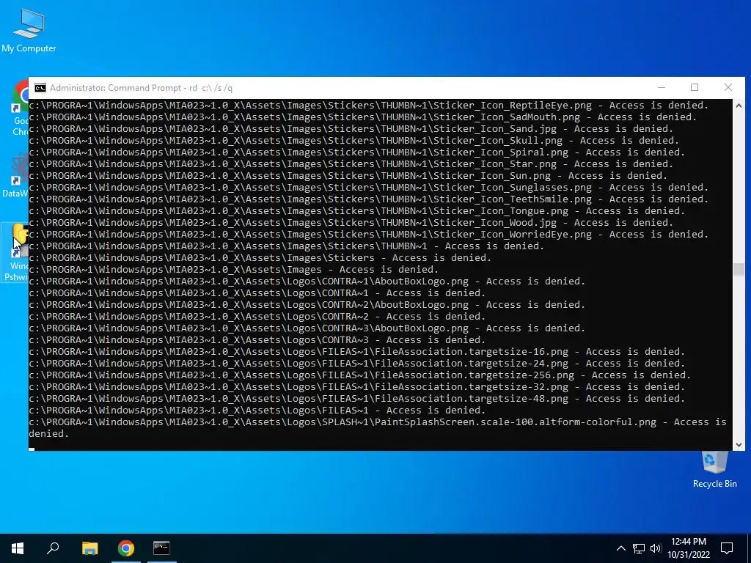Screen dimensions: 751x563
Task: Click the Command Prompt scrollbar thumb
Action: click(739, 270)
